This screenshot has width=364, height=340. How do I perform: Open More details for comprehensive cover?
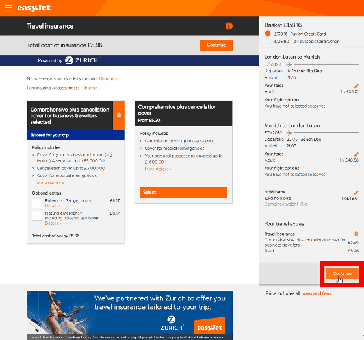point(158,169)
